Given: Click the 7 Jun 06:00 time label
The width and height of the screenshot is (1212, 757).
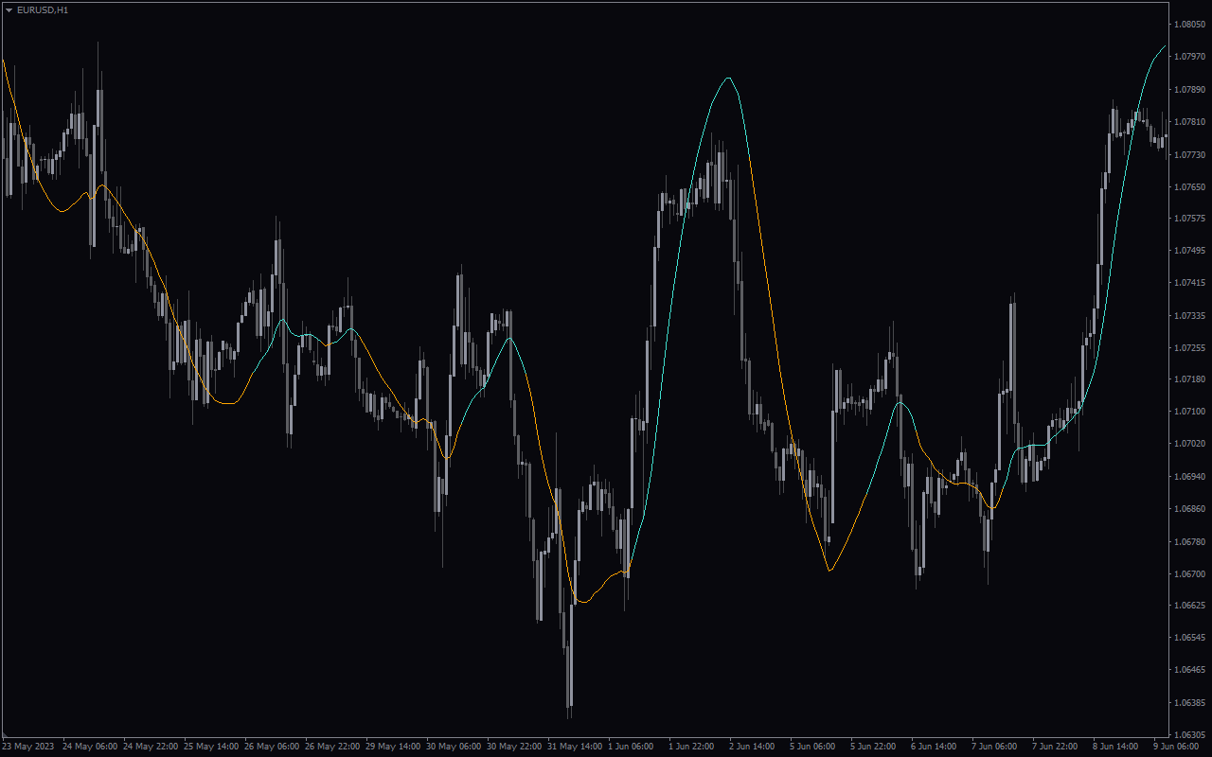Looking at the screenshot, I should (996, 747).
